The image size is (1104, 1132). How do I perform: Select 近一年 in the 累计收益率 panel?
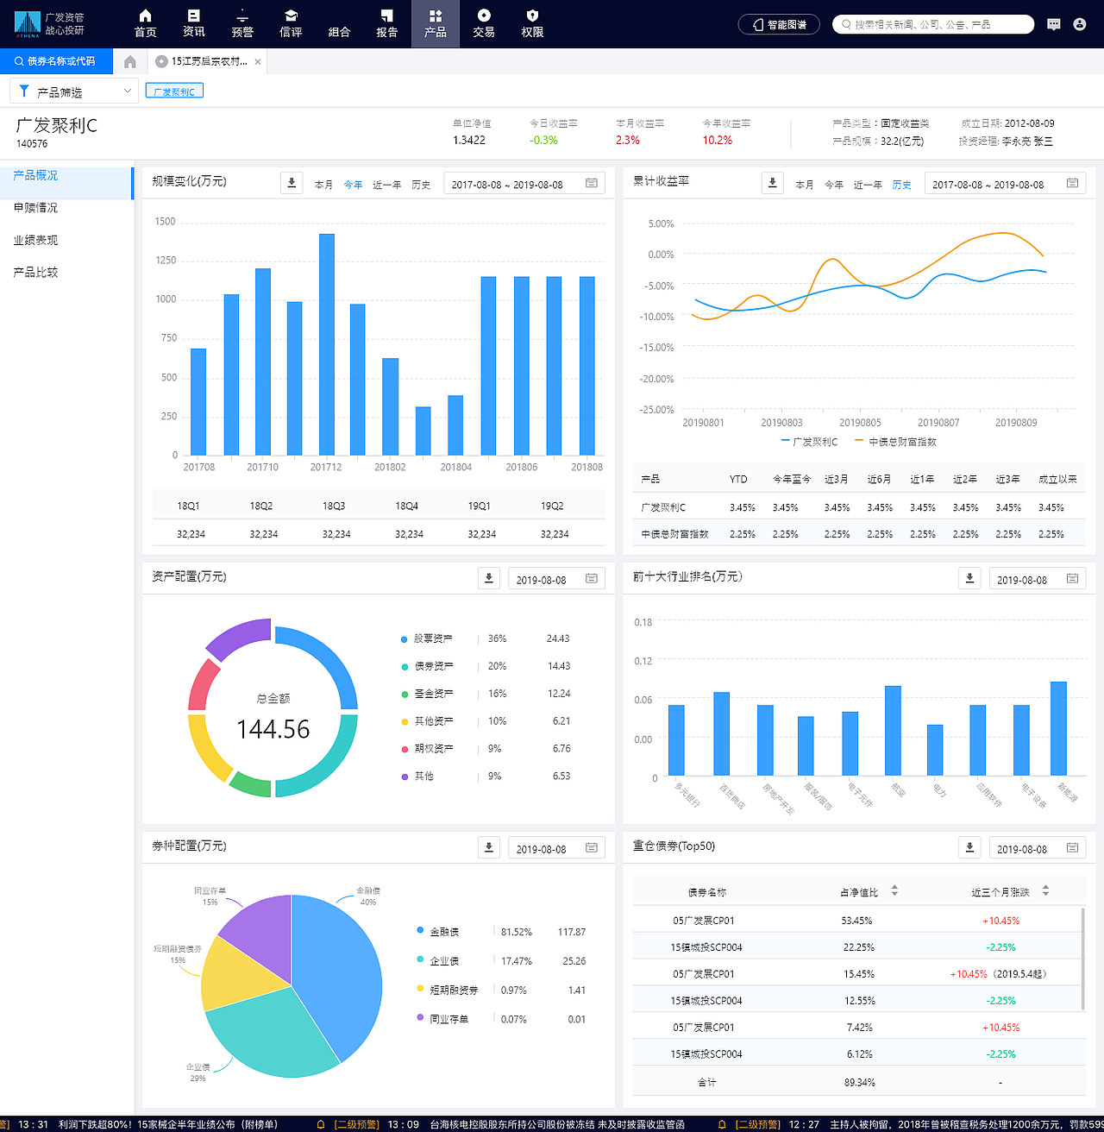click(868, 185)
